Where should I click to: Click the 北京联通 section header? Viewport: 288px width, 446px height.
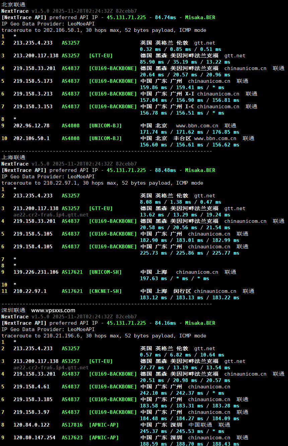[x=10, y=4]
